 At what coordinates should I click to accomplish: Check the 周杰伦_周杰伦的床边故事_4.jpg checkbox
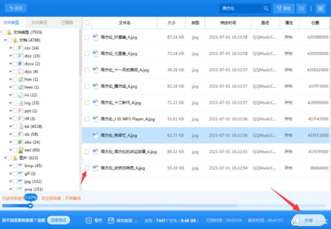point(87,152)
